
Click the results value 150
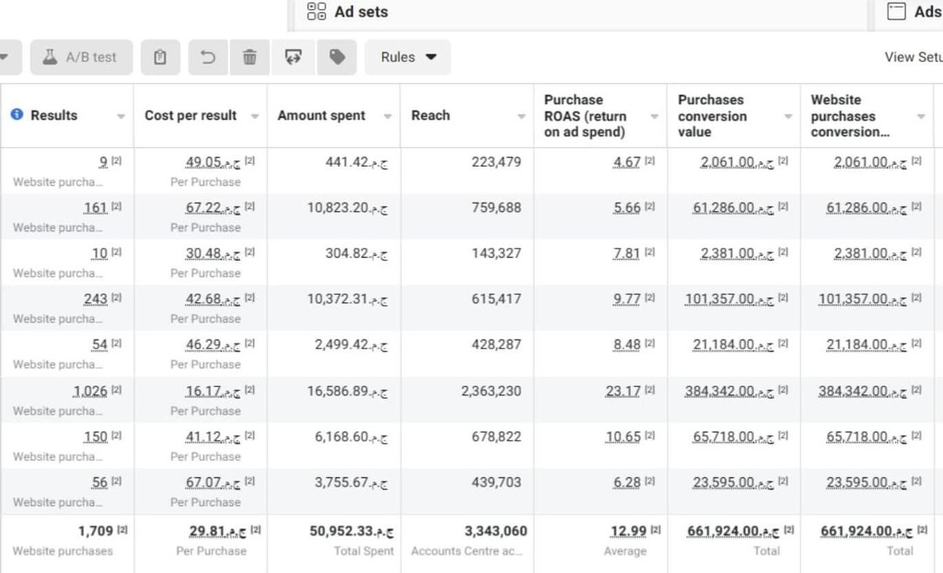(x=95, y=437)
